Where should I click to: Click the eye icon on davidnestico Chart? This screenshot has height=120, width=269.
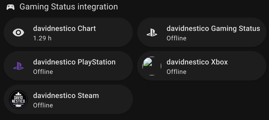18,32
